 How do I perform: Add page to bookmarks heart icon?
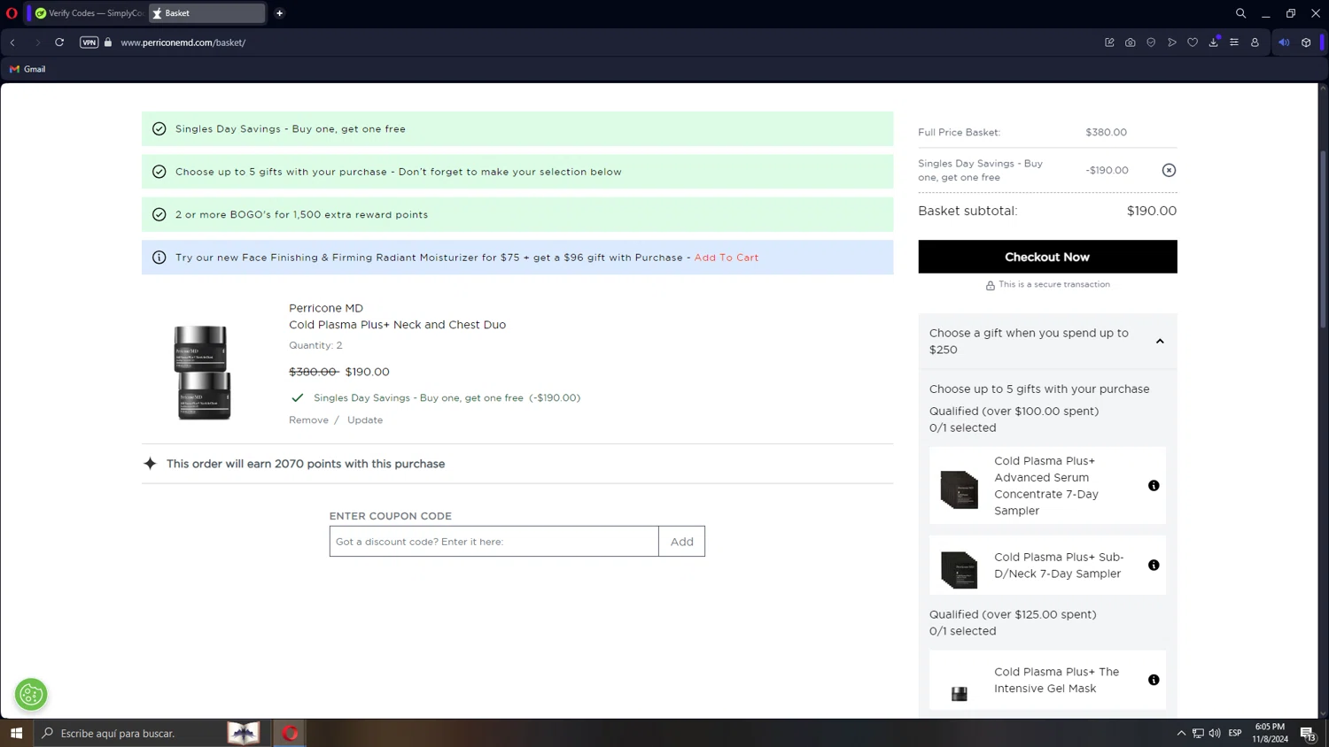1193,42
